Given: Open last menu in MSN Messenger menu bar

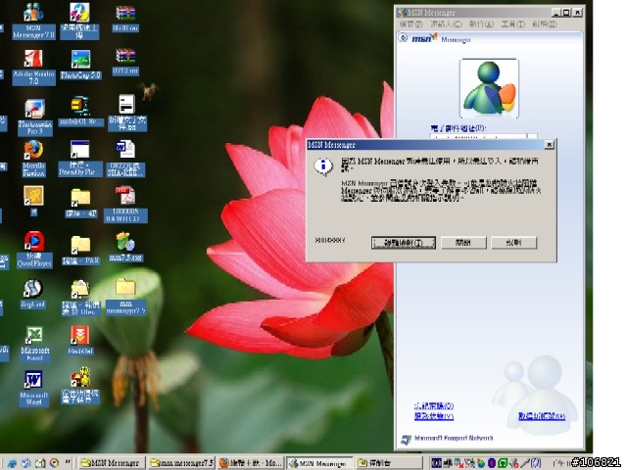Looking at the screenshot, I should click(545, 23).
